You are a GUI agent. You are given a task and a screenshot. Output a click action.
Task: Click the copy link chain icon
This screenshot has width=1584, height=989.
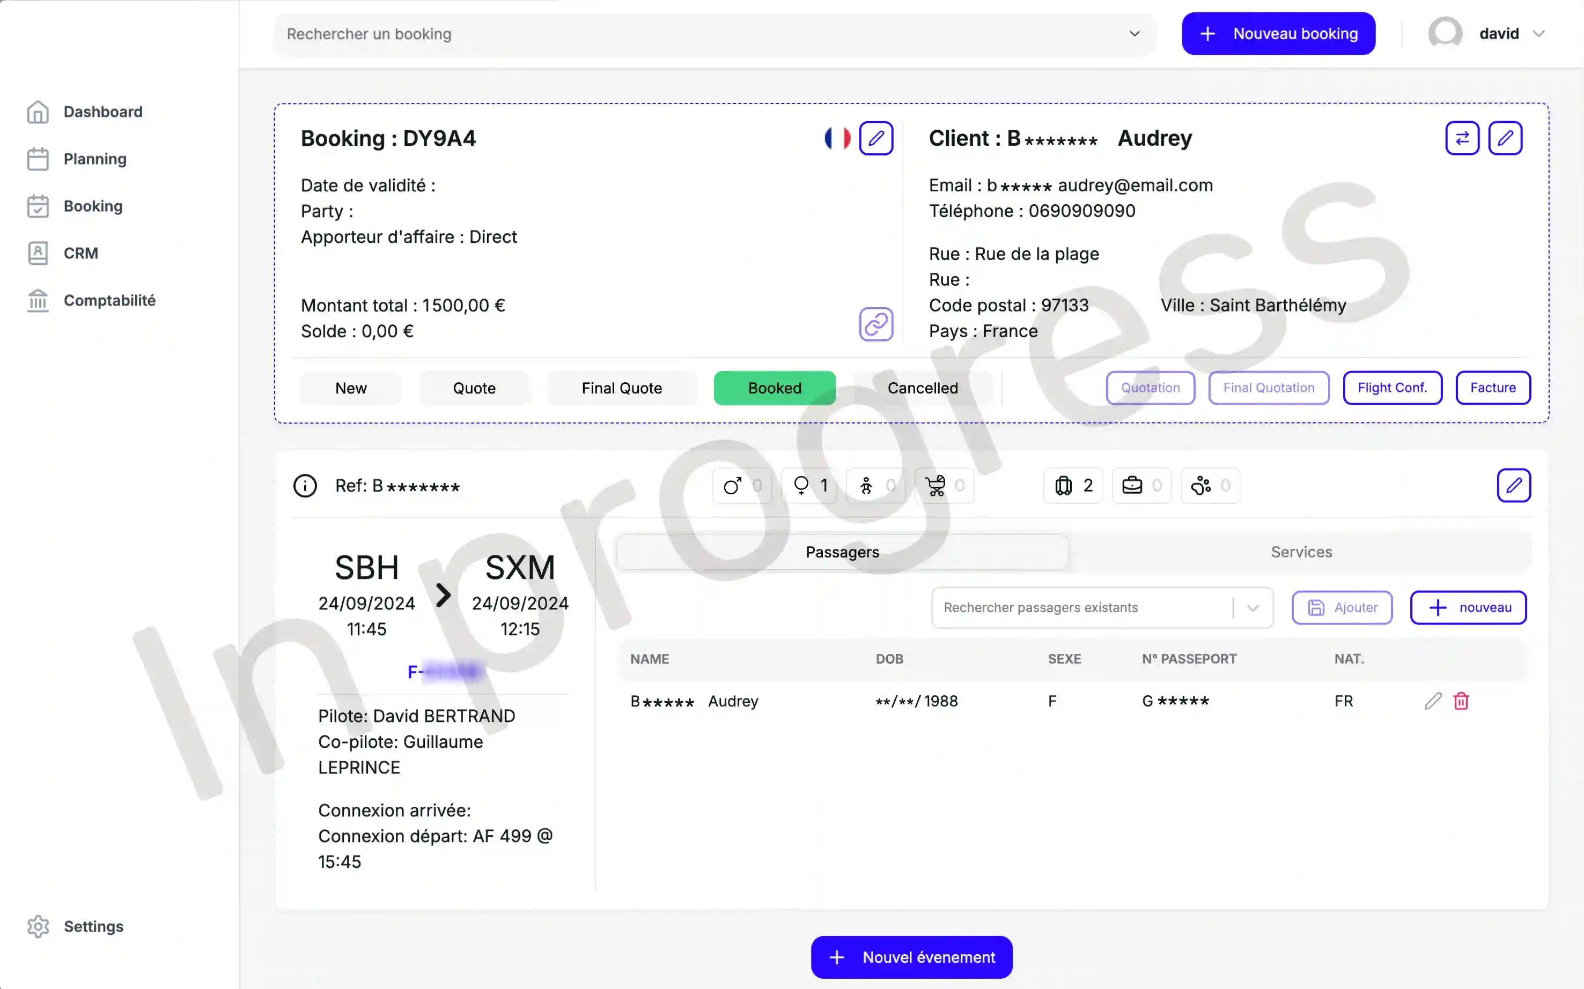(876, 324)
